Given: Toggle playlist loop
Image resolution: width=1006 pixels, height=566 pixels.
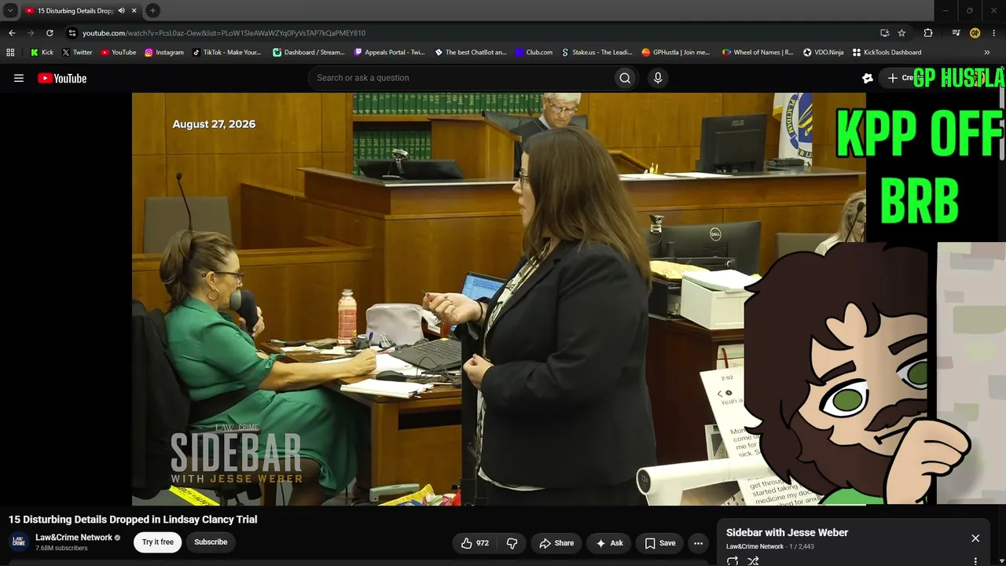Looking at the screenshot, I should pos(732,560).
